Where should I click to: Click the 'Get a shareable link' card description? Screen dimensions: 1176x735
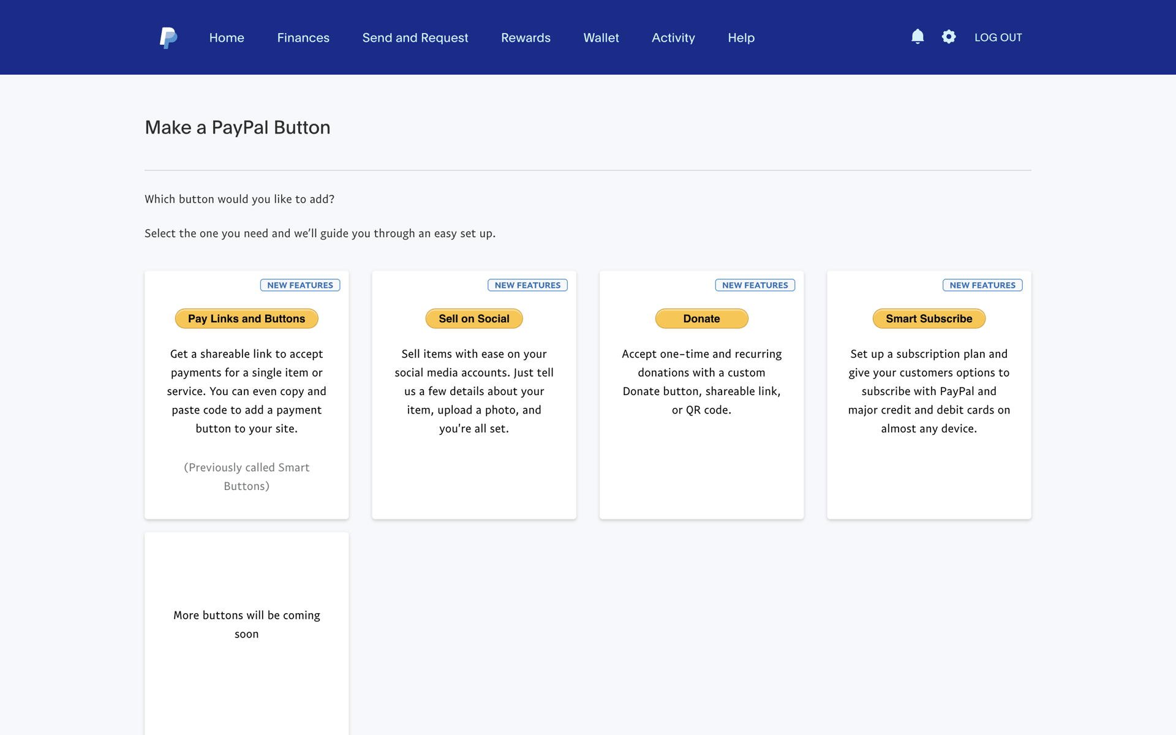coord(246,391)
